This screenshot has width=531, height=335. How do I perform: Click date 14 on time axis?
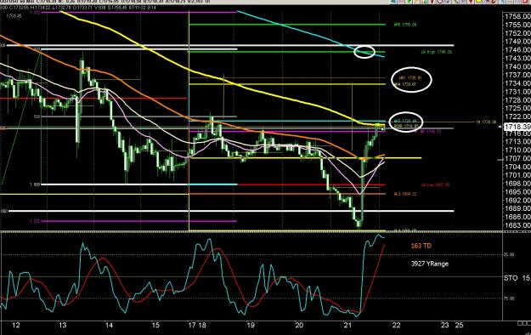point(109,325)
